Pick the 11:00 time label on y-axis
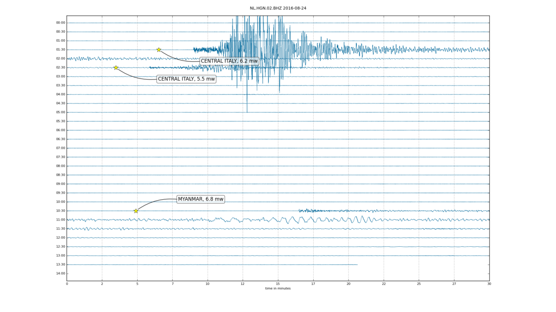The width and height of the screenshot is (556, 312). (60, 220)
